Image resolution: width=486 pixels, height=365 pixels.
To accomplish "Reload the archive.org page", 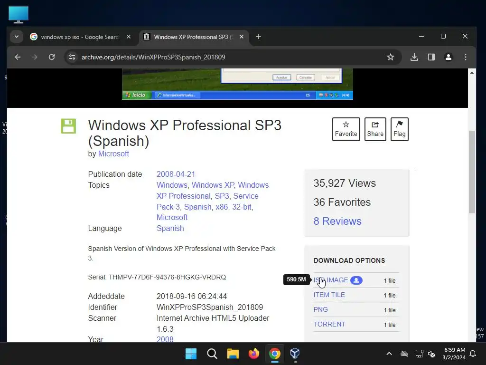I will point(52,57).
